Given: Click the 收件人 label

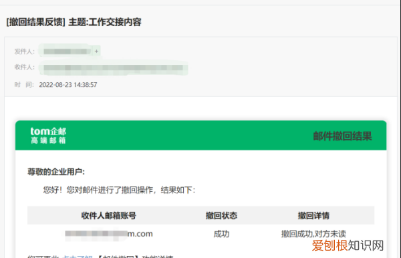Looking at the screenshot, I should pos(24,68).
